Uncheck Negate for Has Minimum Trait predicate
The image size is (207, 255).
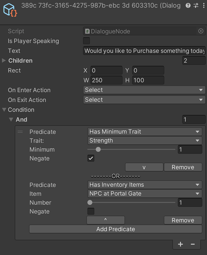[x=91, y=158]
